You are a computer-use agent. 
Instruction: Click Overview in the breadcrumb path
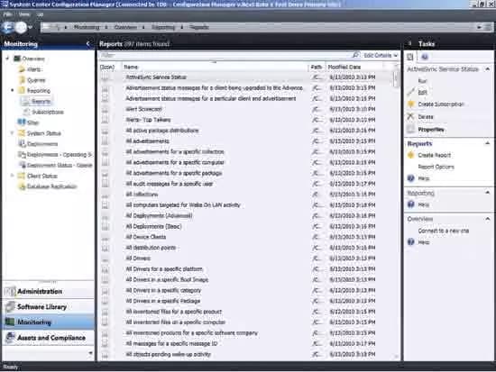point(125,28)
